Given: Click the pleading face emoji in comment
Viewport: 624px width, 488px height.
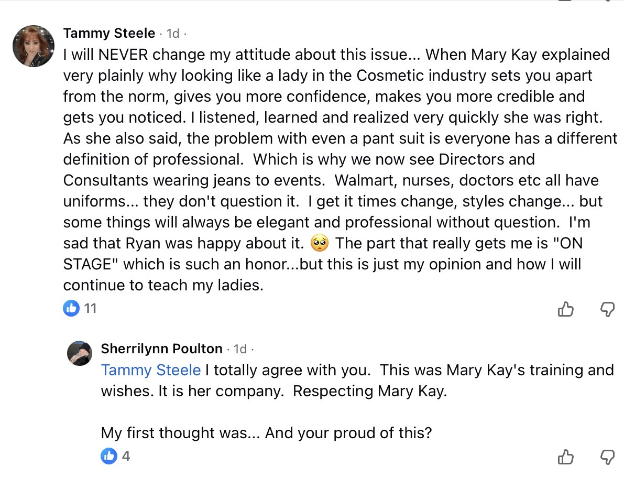Looking at the screenshot, I should 319,243.
